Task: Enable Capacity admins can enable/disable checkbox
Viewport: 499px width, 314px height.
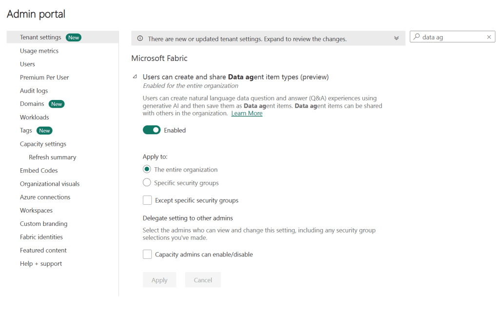Action: coord(147,255)
